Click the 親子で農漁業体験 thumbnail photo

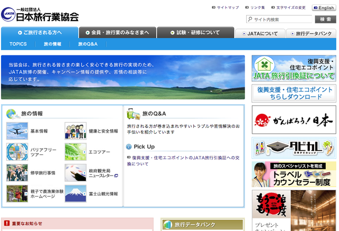(17, 193)
